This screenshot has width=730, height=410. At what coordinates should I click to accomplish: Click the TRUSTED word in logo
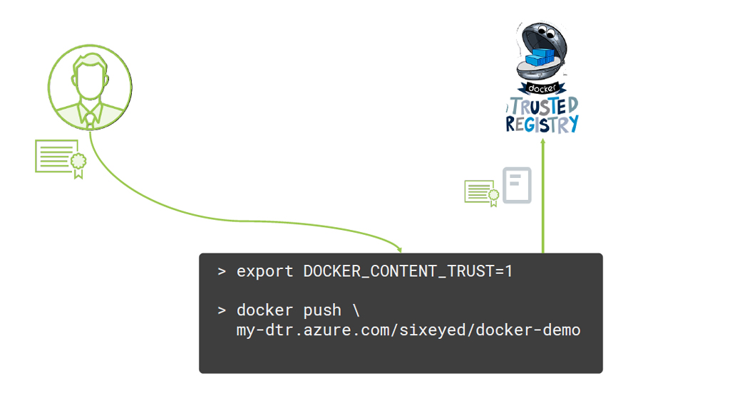click(x=543, y=106)
